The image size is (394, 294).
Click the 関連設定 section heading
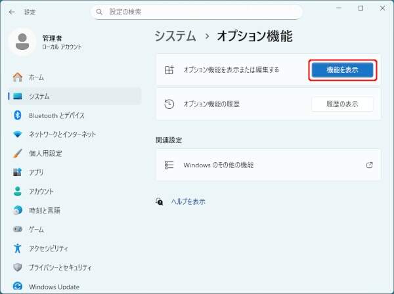169,140
